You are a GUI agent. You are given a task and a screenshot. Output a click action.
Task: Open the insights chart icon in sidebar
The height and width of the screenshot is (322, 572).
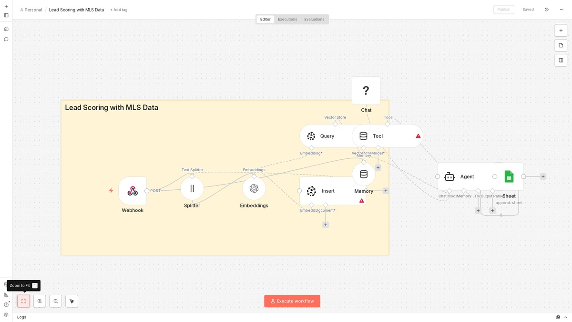click(x=6, y=294)
